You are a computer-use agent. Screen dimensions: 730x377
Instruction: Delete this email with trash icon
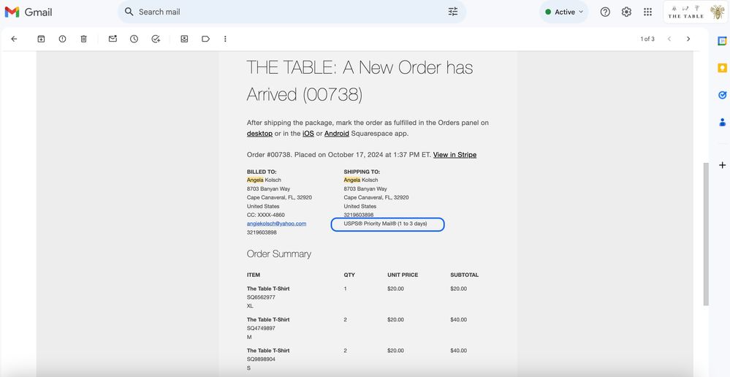point(83,39)
